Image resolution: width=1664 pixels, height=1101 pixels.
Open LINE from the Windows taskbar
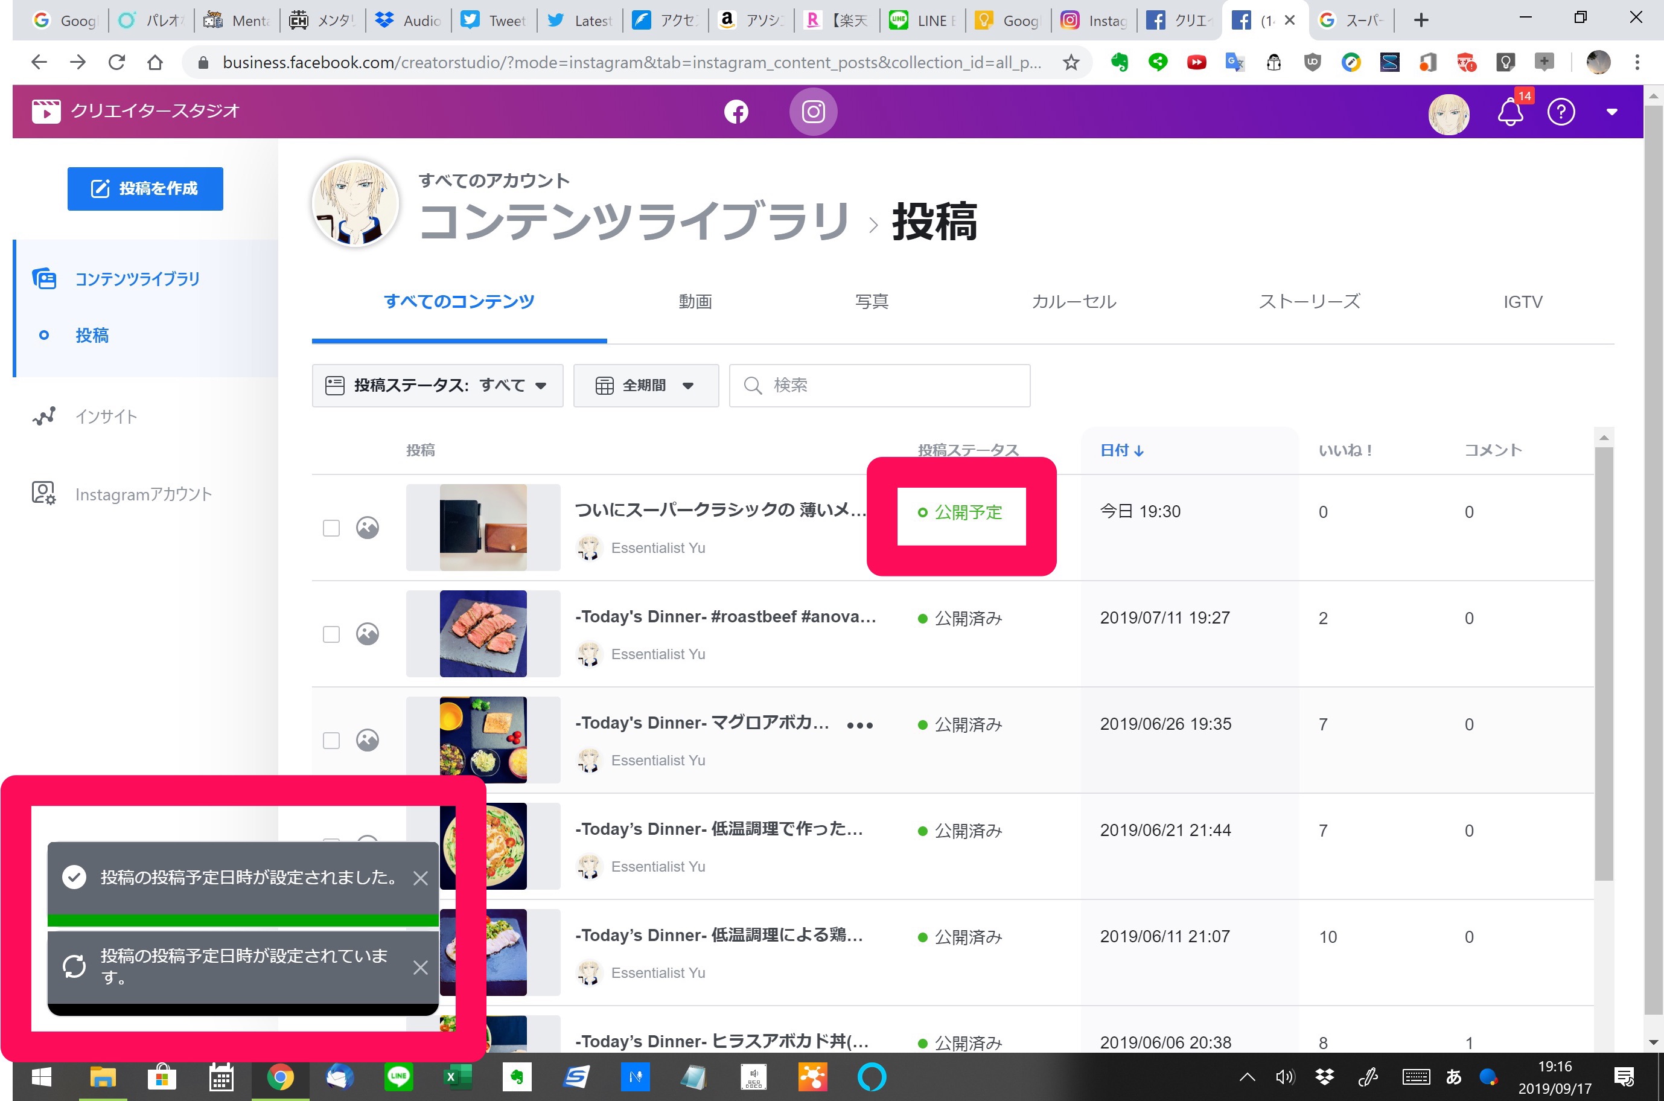pos(399,1076)
